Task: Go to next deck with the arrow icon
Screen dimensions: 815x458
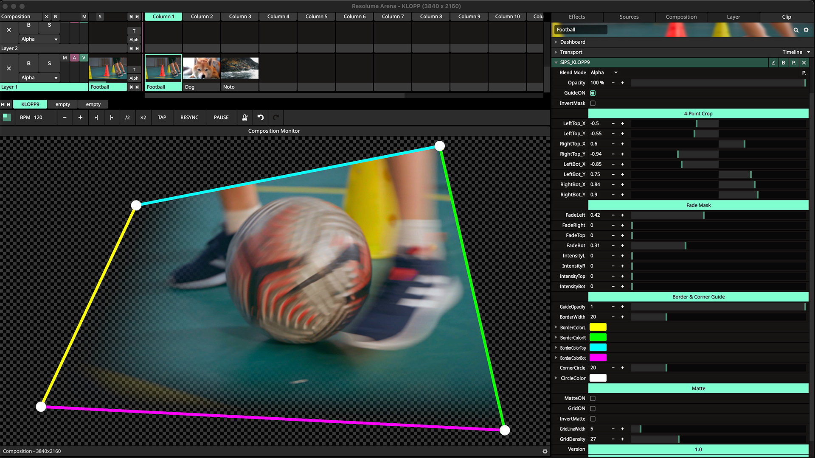Action: tap(8, 104)
